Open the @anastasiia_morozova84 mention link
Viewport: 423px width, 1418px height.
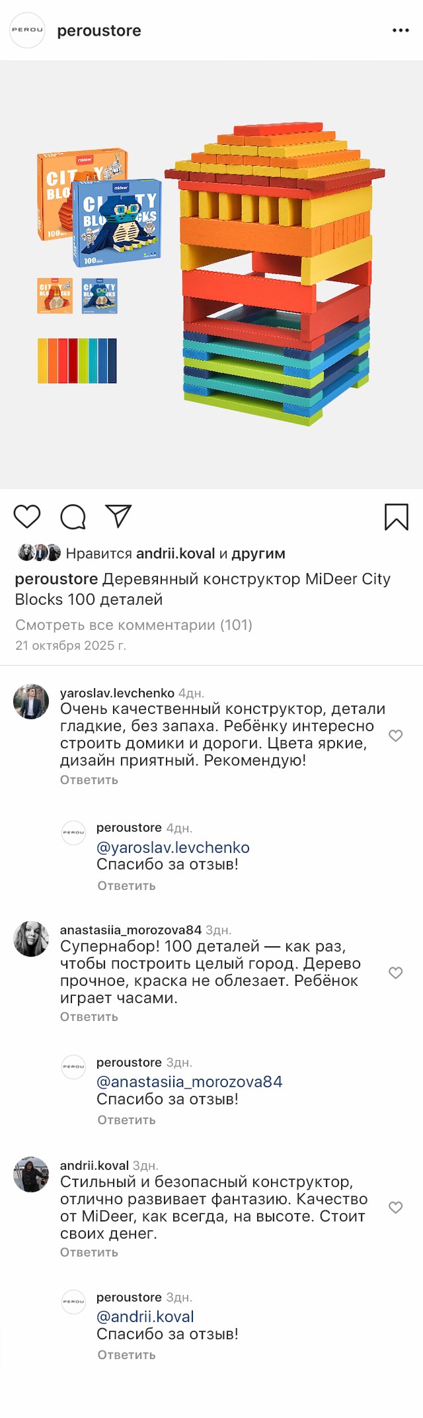coord(189,1082)
